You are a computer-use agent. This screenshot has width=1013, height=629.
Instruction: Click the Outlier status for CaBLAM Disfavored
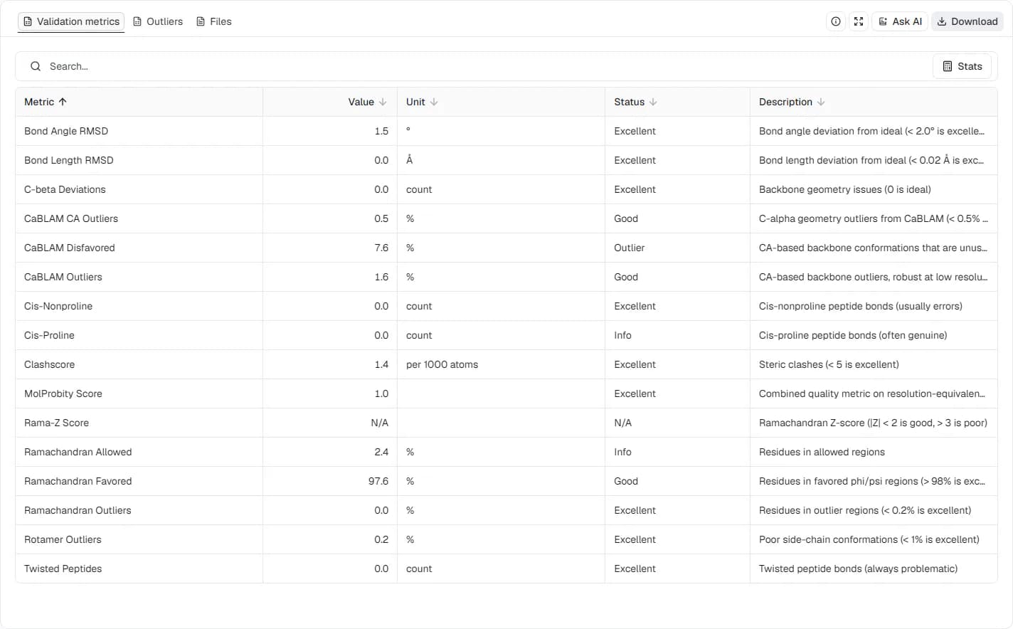630,248
